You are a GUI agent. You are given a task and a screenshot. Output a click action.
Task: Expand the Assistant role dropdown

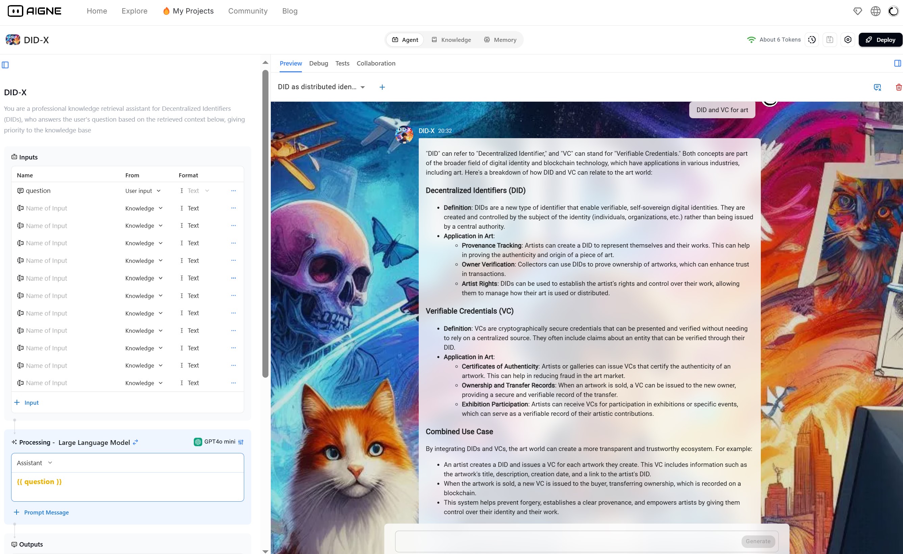pyautogui.click(x=34, y=463)
